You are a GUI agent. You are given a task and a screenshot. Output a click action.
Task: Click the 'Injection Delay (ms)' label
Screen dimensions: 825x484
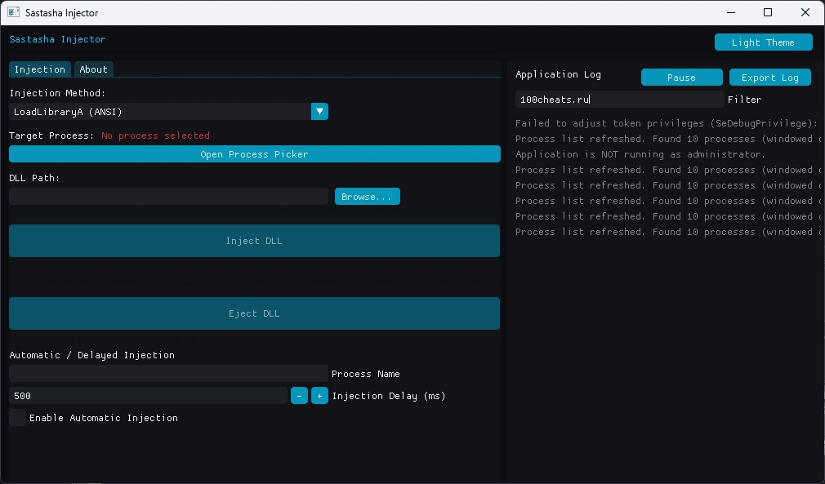click(x=389, y=396)
